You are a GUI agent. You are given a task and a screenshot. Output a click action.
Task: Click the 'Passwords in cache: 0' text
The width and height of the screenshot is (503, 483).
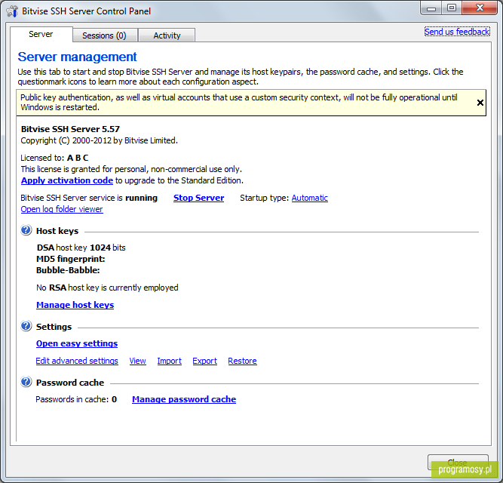tap(76, 399)
